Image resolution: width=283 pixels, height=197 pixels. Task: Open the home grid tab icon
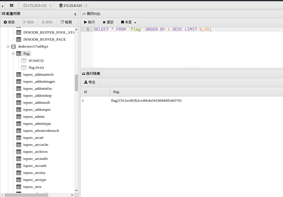[12, 6]
